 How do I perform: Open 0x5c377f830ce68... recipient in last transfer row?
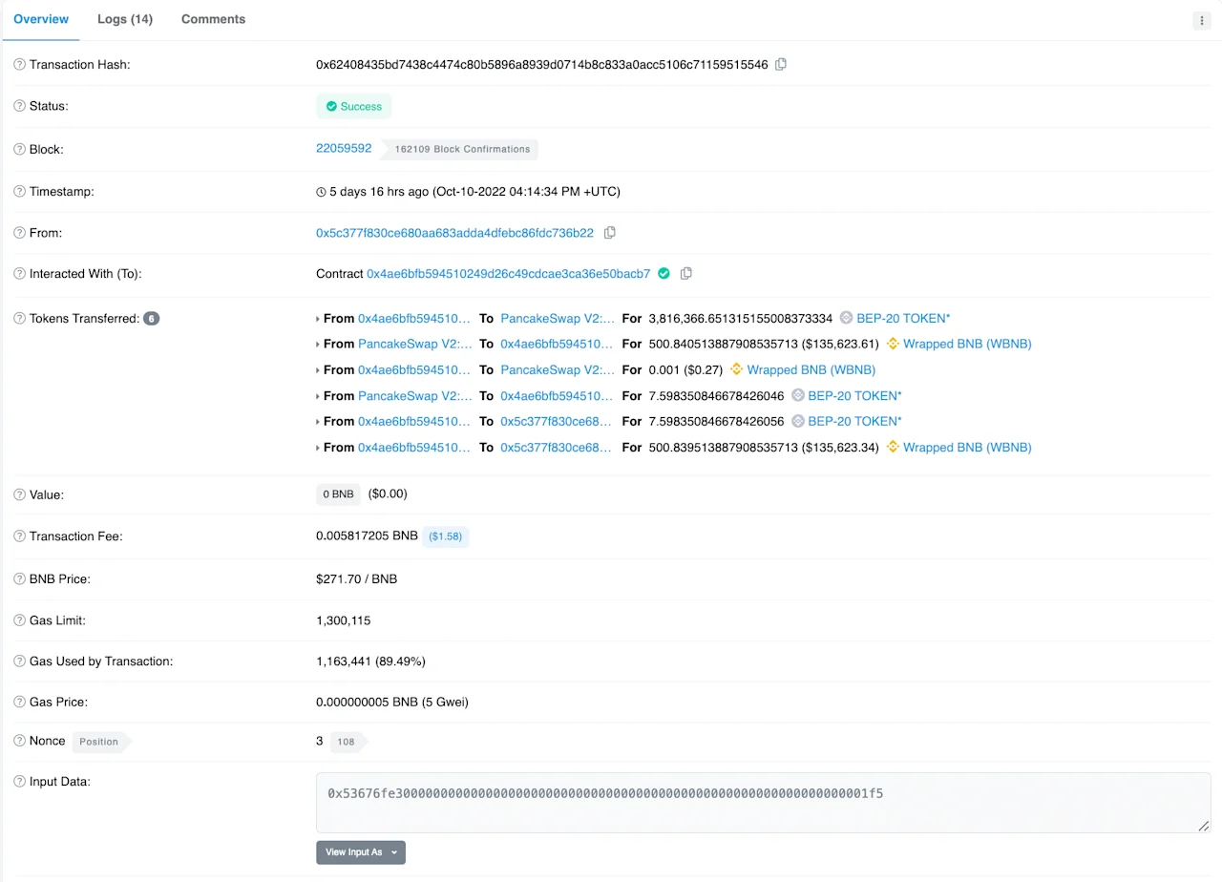click(x=557, y=447)
